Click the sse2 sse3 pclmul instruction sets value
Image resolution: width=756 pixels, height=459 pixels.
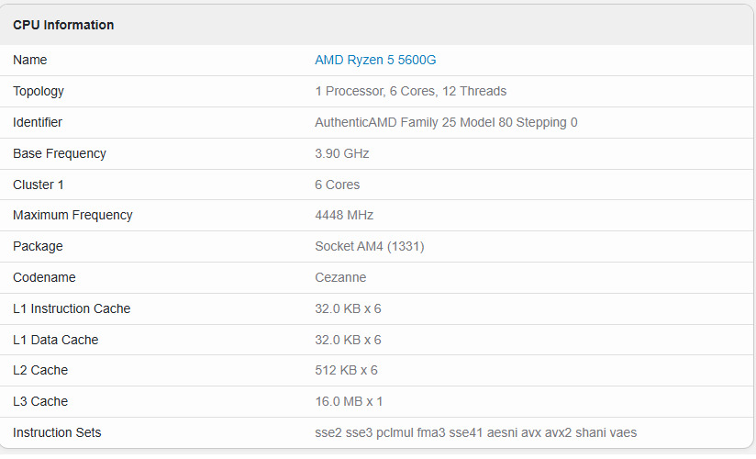[475, 433]
